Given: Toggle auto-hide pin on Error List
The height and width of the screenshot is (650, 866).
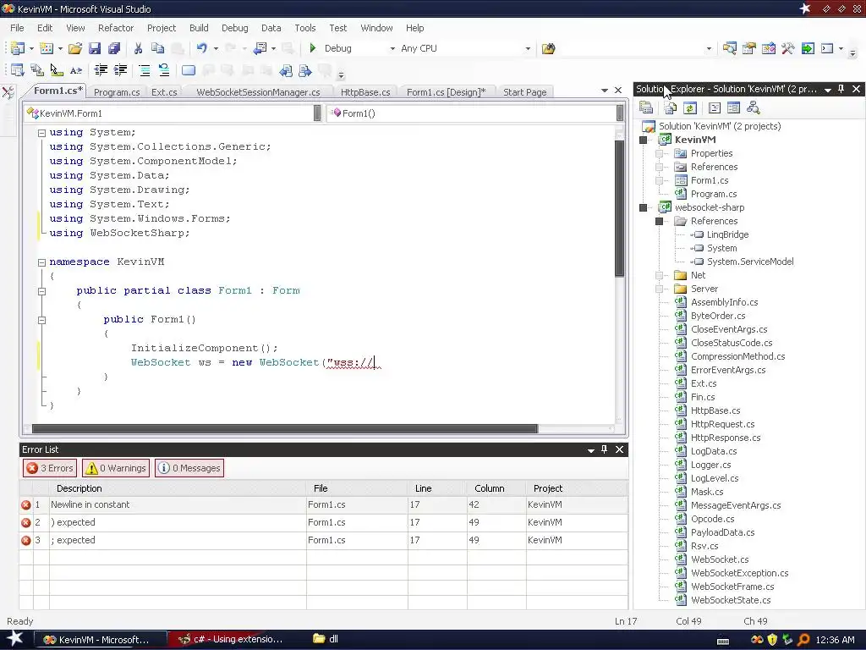Looking at the screenshot, I should click(x=604, y=449).
